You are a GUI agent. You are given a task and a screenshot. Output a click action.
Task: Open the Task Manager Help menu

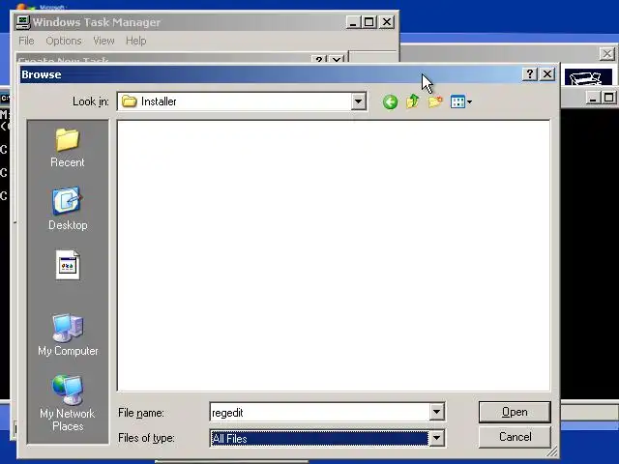135,41
